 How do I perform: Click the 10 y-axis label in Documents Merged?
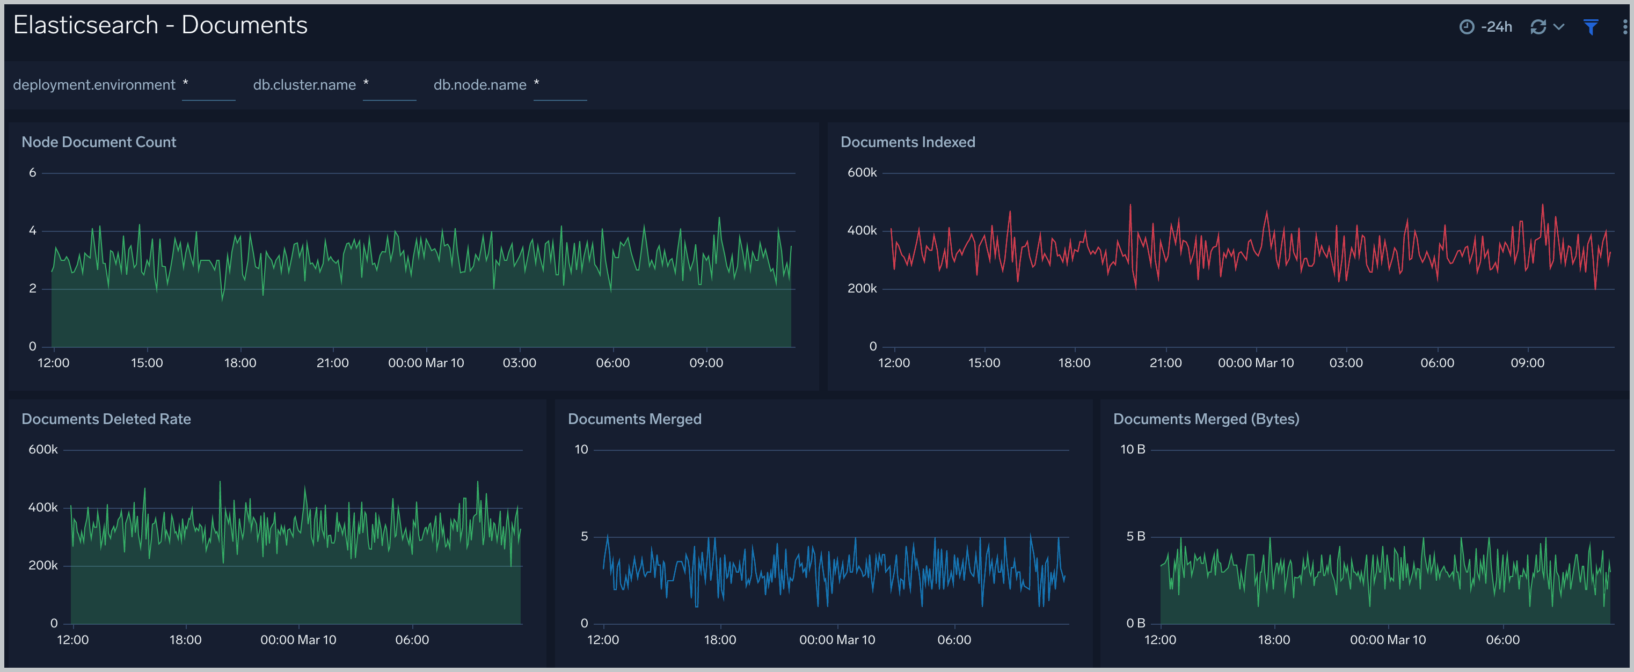click(x=581, y=450)
